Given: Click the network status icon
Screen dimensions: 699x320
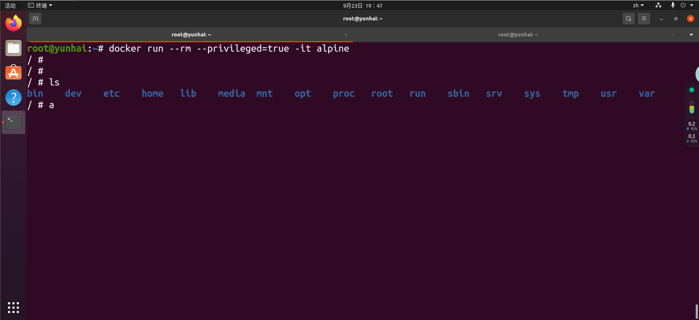Looking at the screenshot, I should click(x=658, y=5).
